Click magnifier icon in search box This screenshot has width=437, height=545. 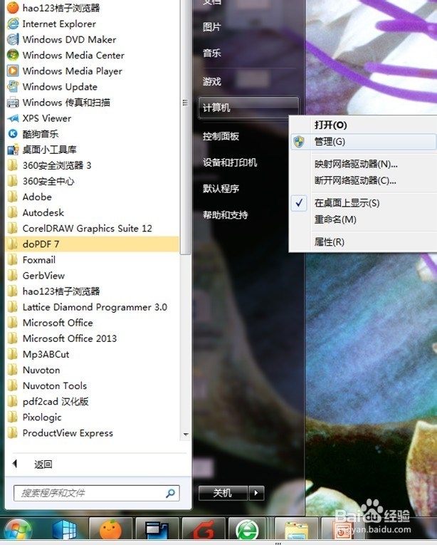(170, 493)
